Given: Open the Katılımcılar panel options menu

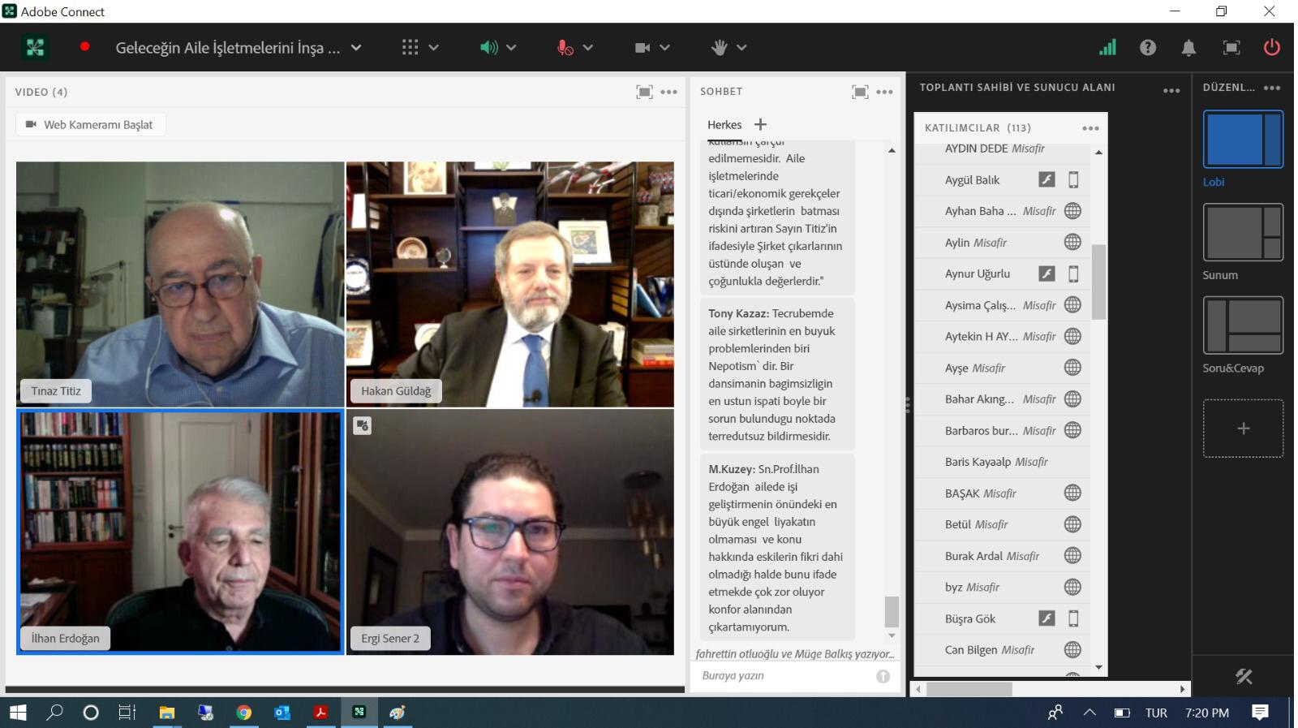Looking at the screenshot, I should pos(1090,128).
